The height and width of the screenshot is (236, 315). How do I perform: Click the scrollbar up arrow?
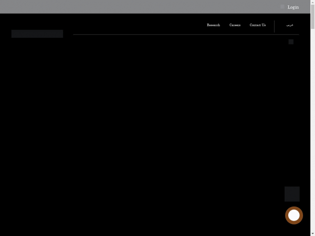(312, 2)
